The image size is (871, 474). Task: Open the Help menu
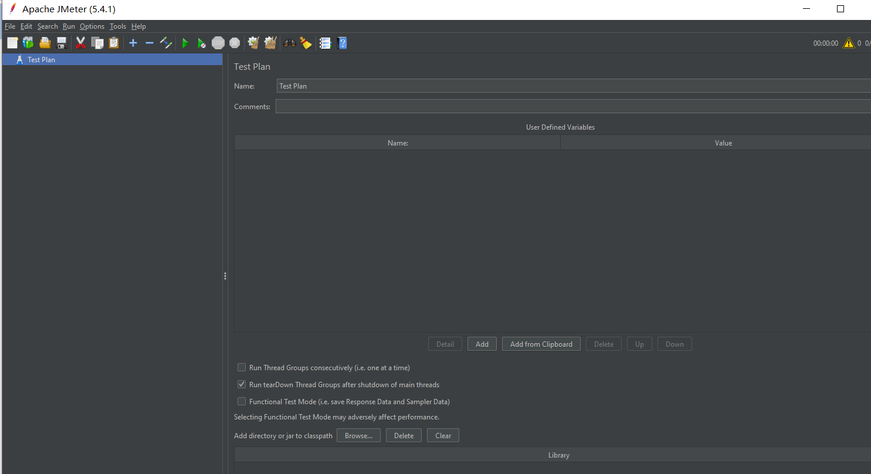(138, 26)
